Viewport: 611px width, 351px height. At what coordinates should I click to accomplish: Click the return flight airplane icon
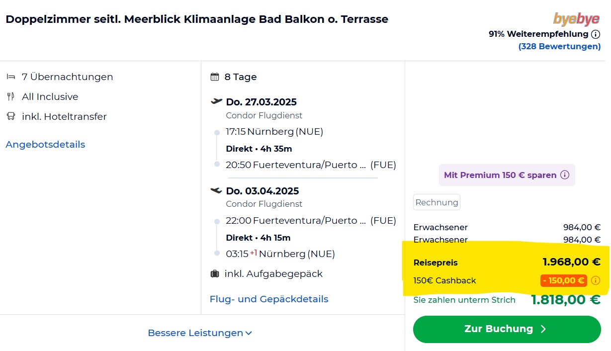pos(216,190)
